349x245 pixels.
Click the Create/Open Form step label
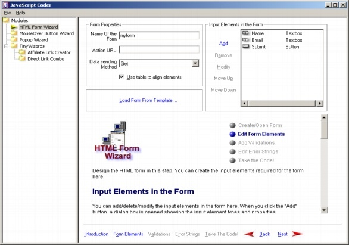[x=260, y=125]
